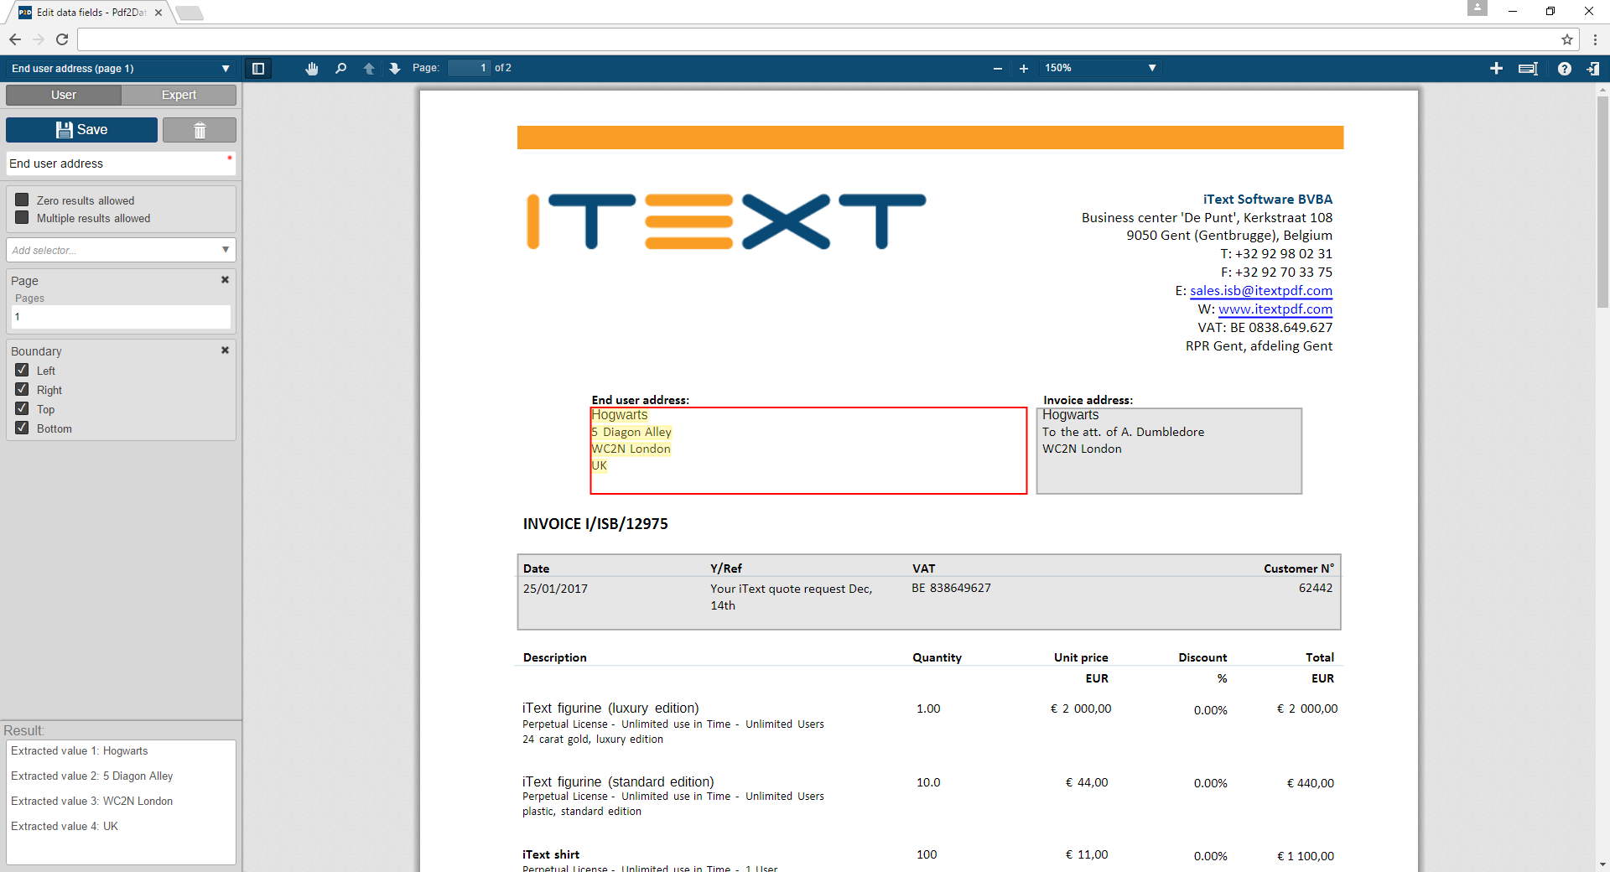
Task: Click the Pages input field
Action: [x=121, y=317]
